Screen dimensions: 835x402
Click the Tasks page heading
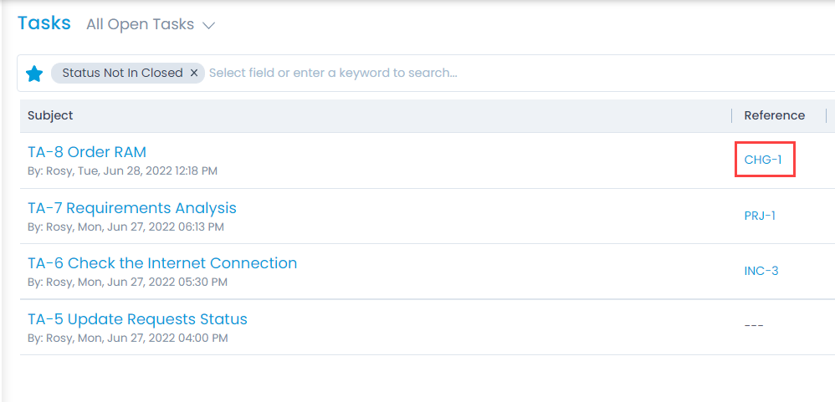pyautogui.click(x=44, y=23)
